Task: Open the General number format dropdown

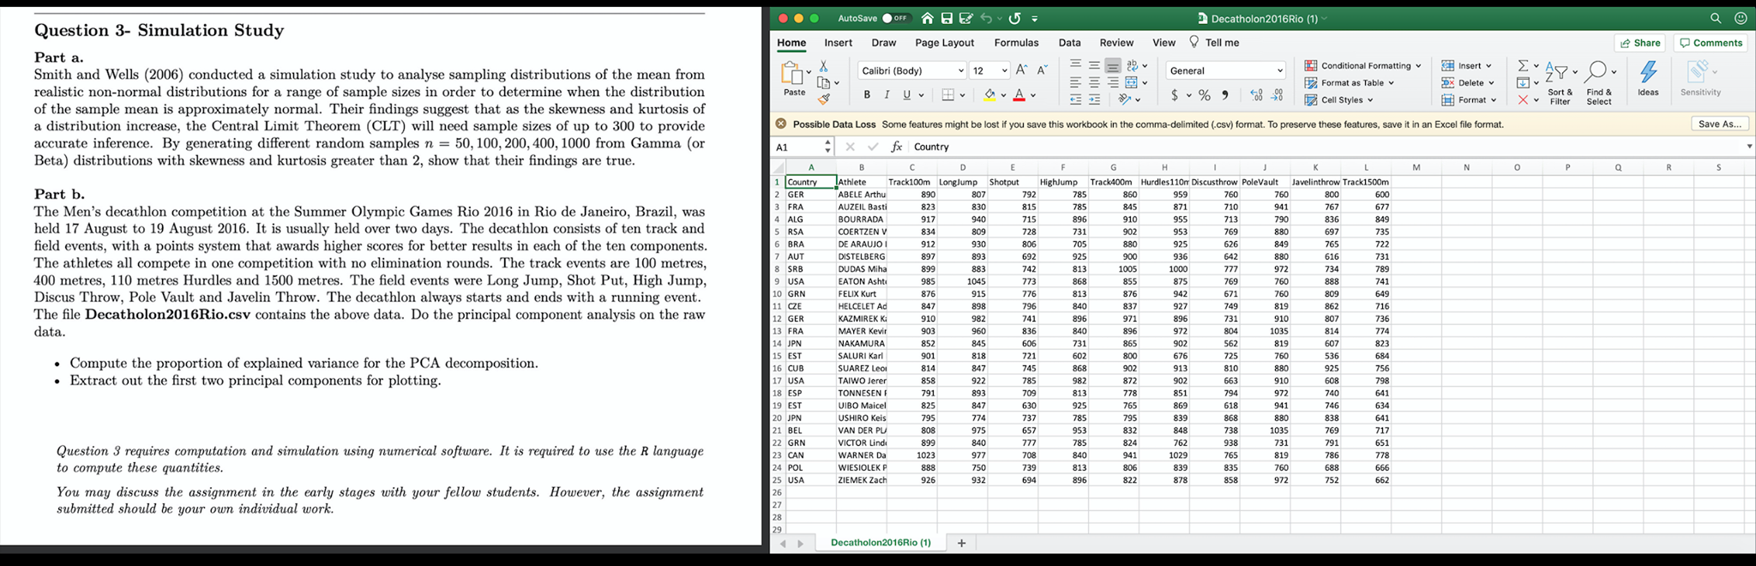Action: coord(1226,70)
